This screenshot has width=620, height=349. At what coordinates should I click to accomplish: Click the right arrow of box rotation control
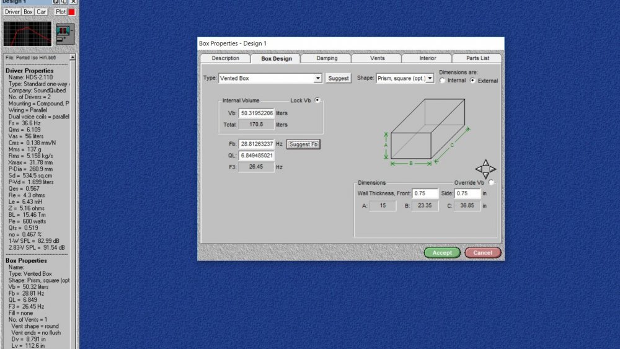pos(493,169)
